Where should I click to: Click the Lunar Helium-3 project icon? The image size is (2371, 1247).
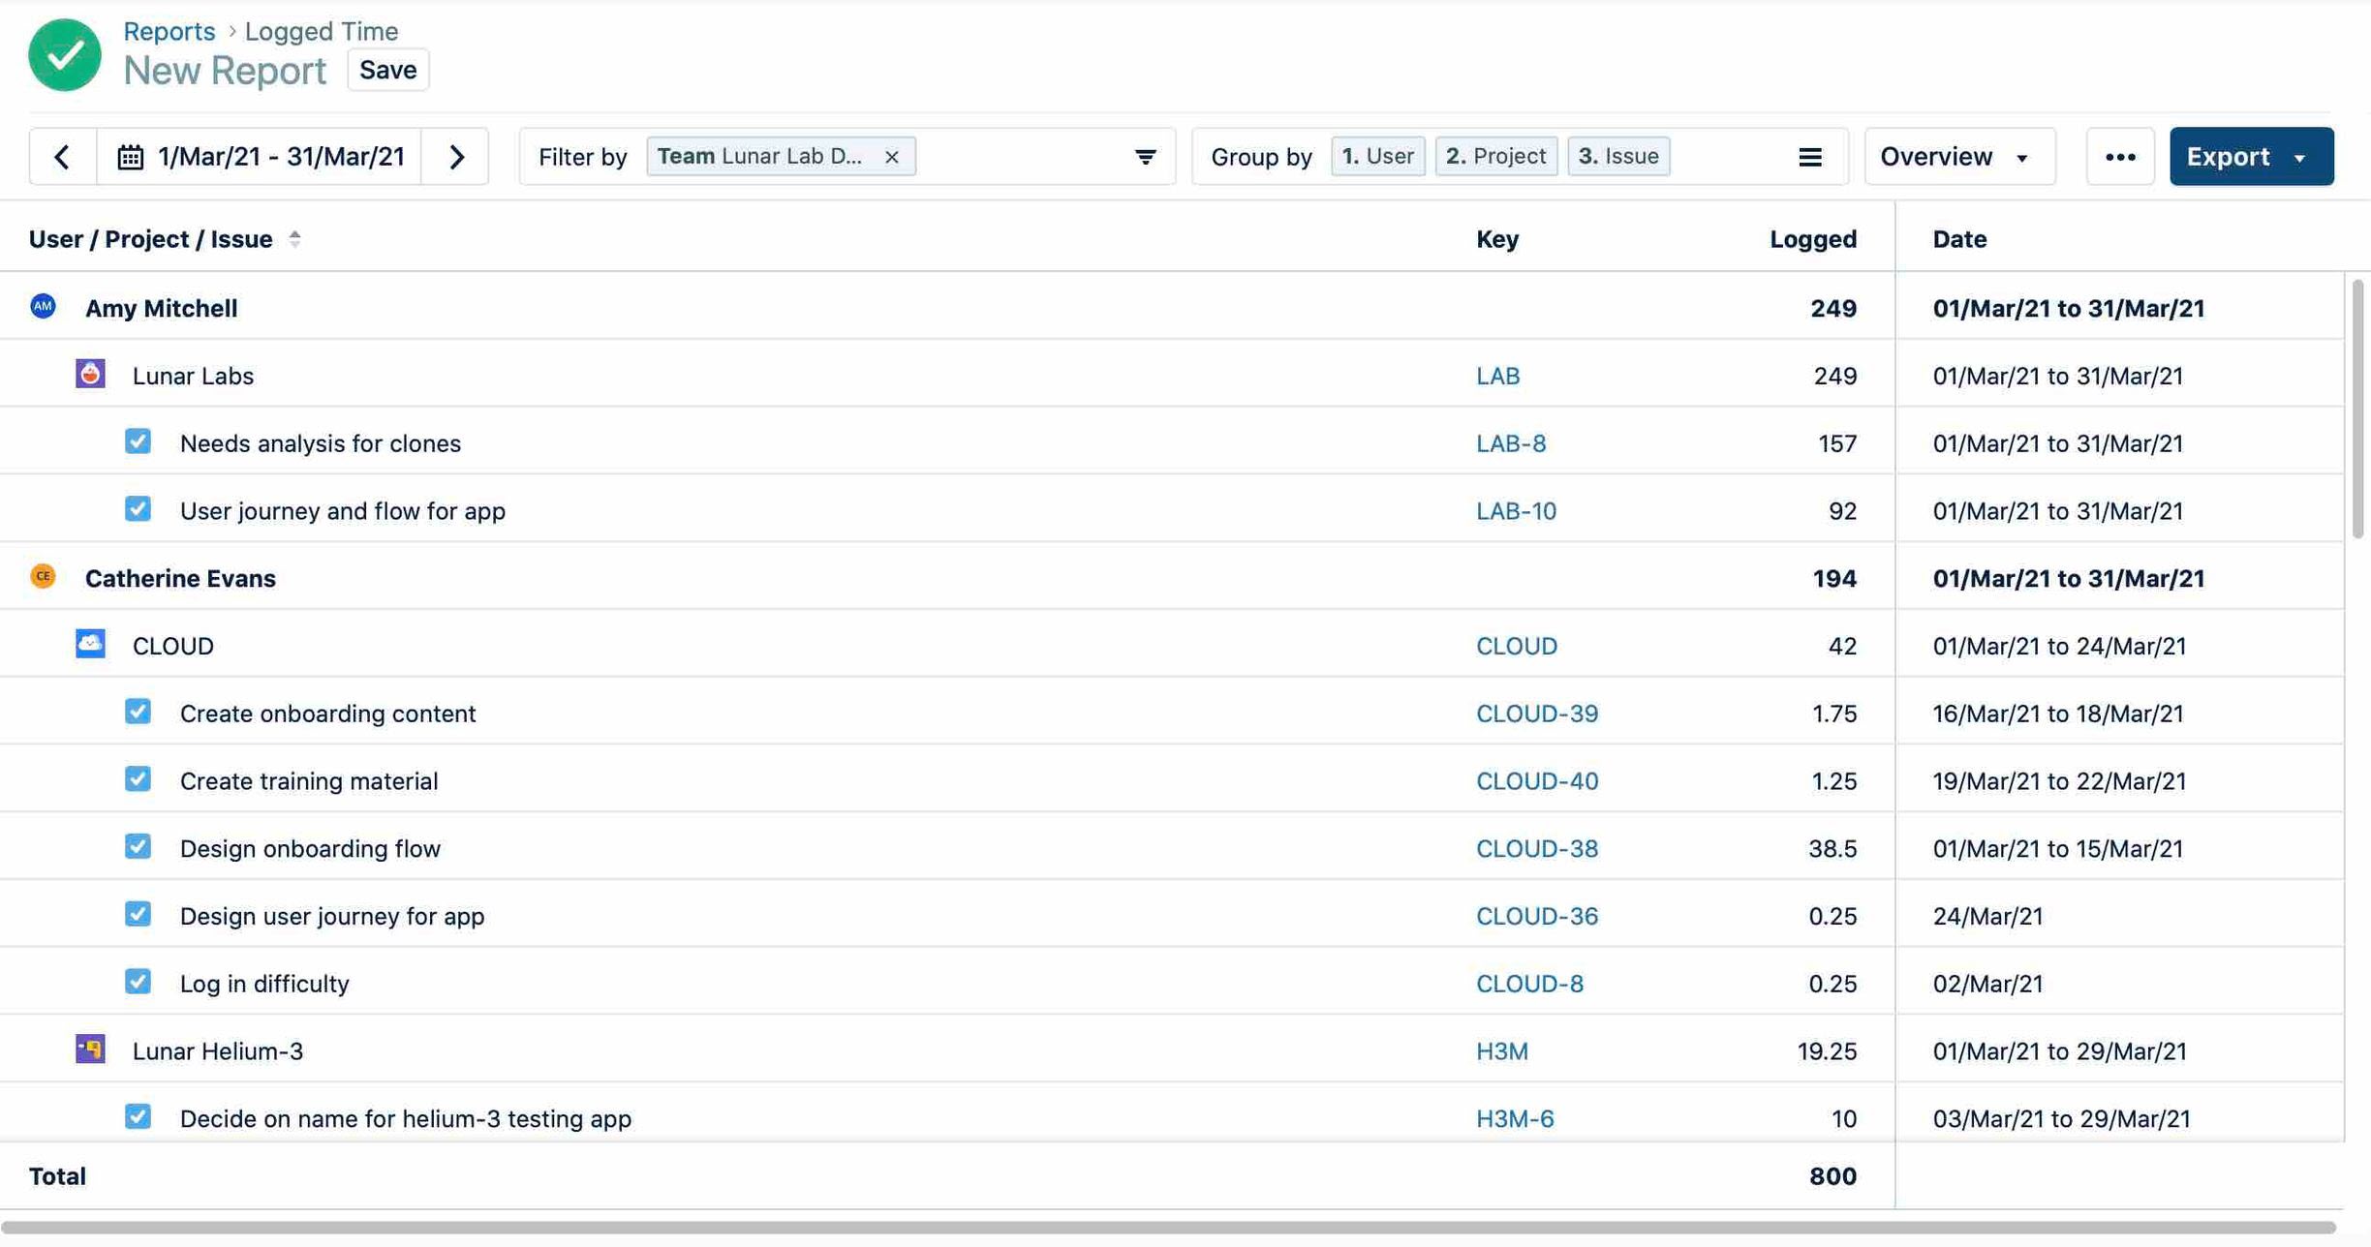click(89, 1049)
